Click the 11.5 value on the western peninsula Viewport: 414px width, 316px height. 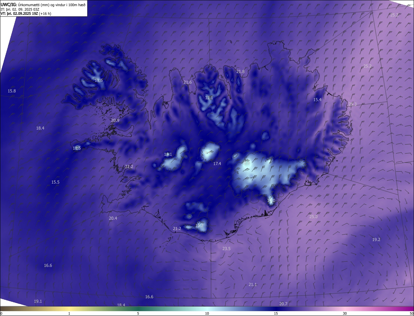pos(77,148)
